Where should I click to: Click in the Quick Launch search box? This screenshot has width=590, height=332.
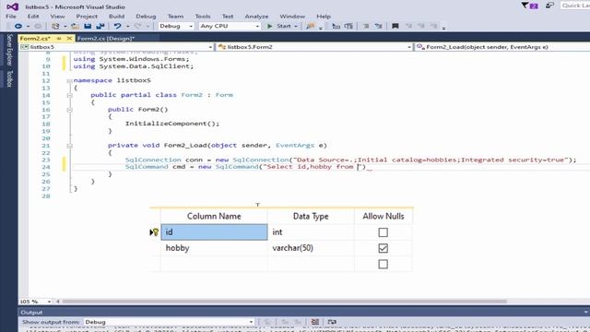pos(575,6)
